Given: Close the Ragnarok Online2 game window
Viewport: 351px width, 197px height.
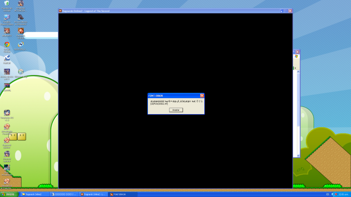Looking at the screenshot, I should tap(290, 11).
